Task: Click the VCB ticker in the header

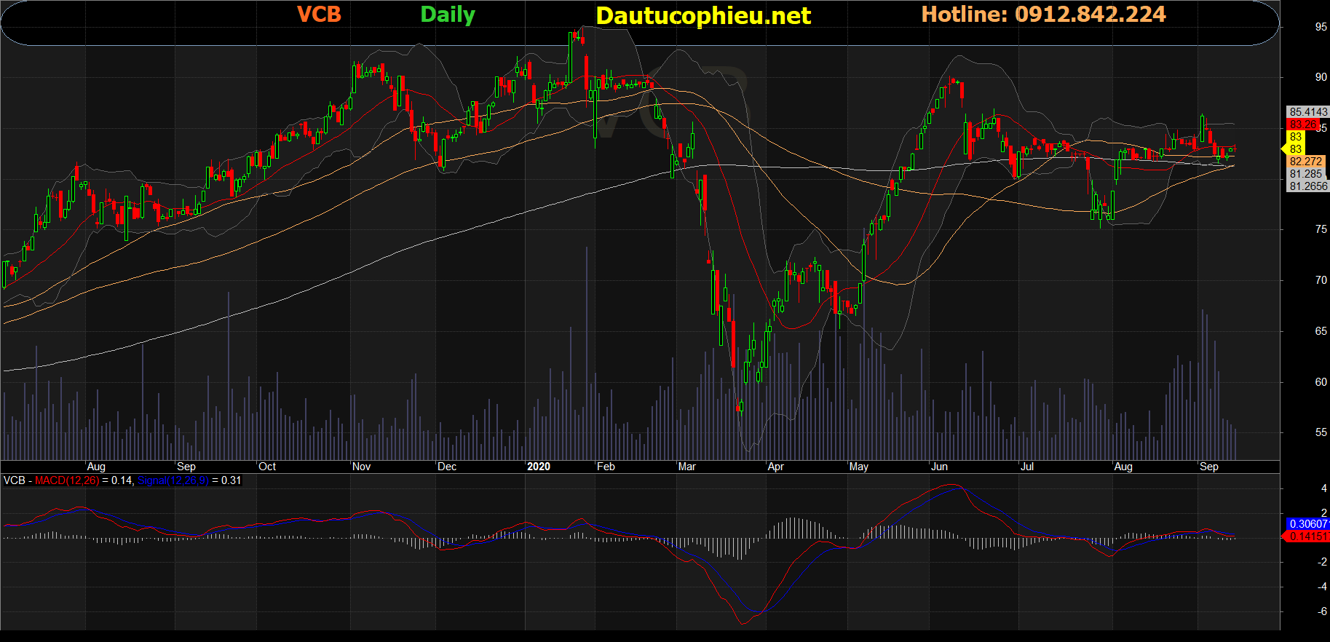Action: point(319,15)
